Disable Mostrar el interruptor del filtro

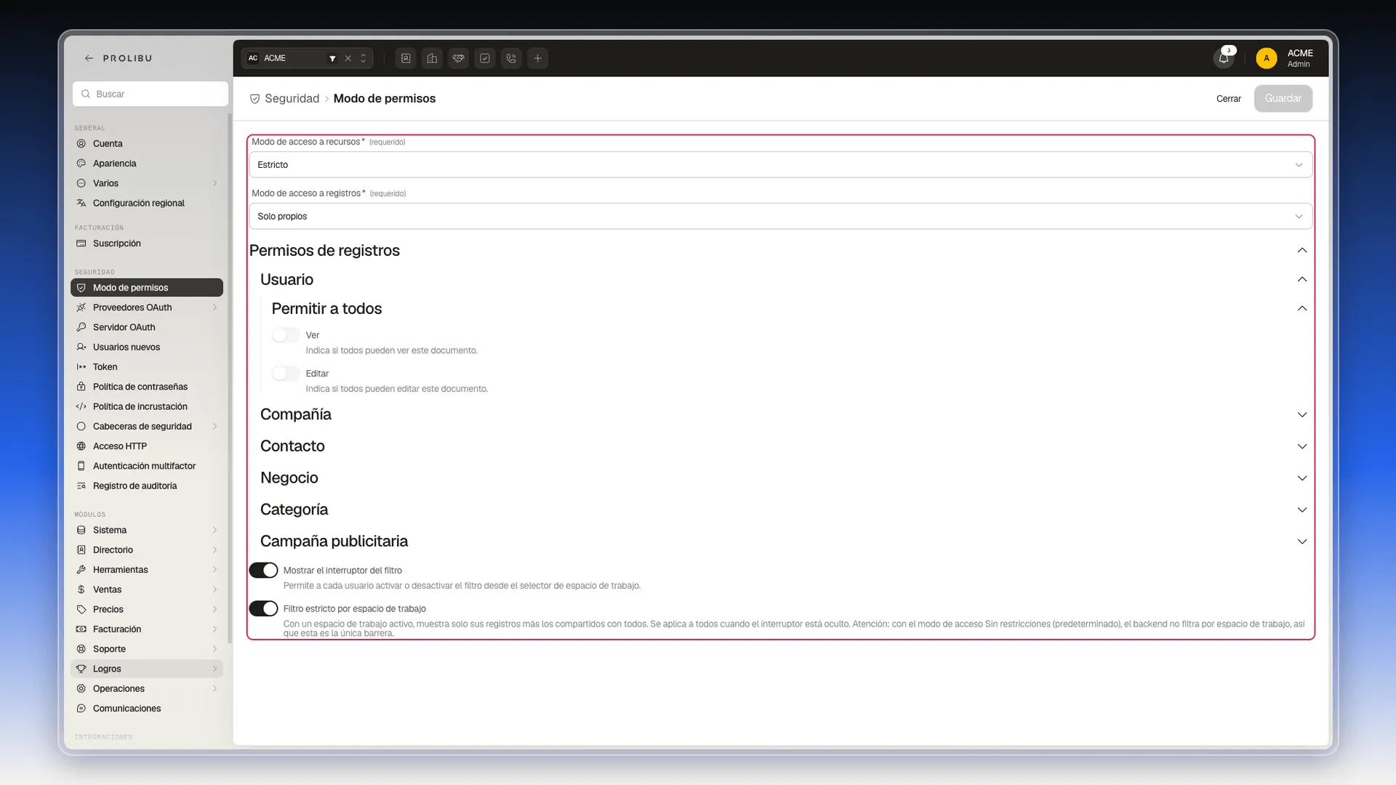pyautogui.click(x=263, y=571)
